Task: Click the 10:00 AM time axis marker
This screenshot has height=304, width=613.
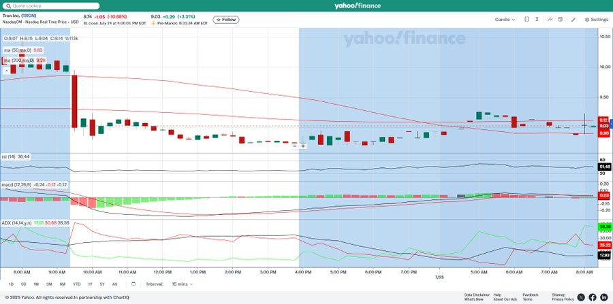Action: point(92,271)
